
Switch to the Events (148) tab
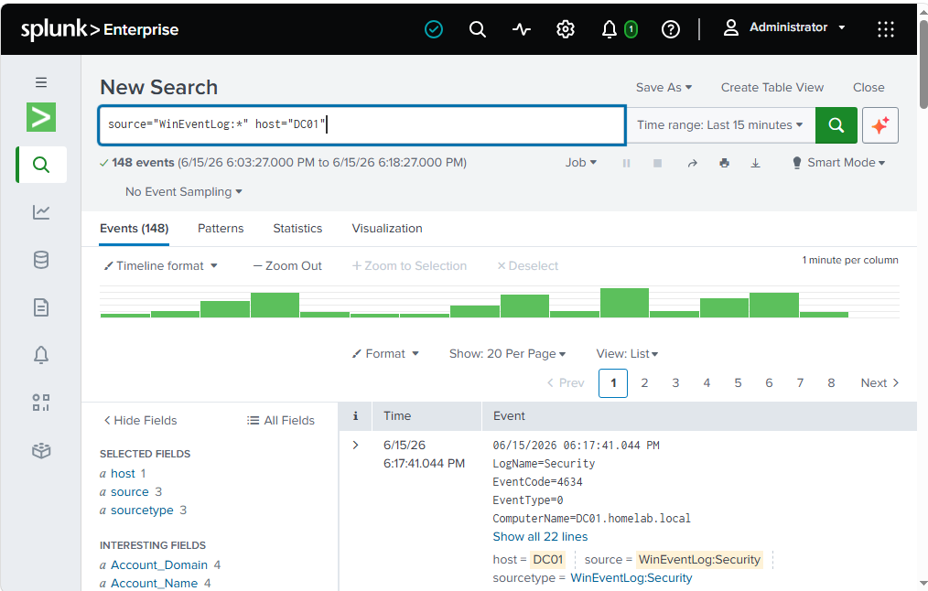click(135, 229)
